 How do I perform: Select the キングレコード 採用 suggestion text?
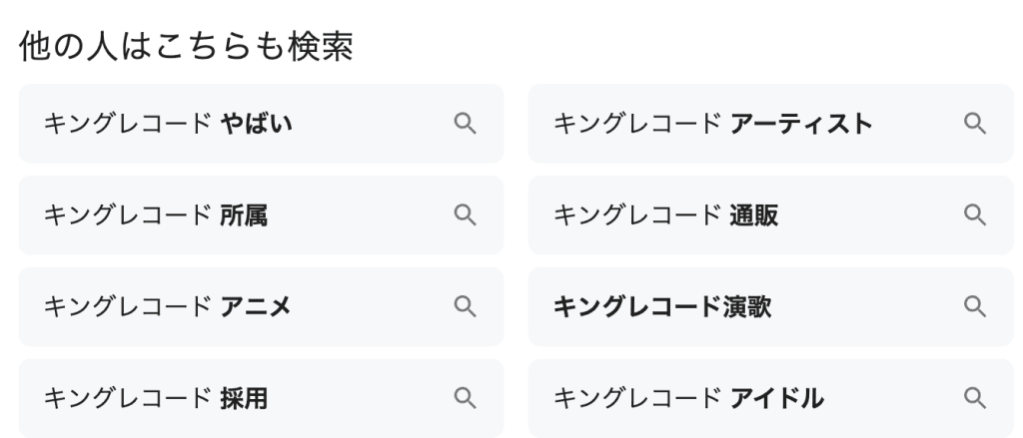point(155,399)
